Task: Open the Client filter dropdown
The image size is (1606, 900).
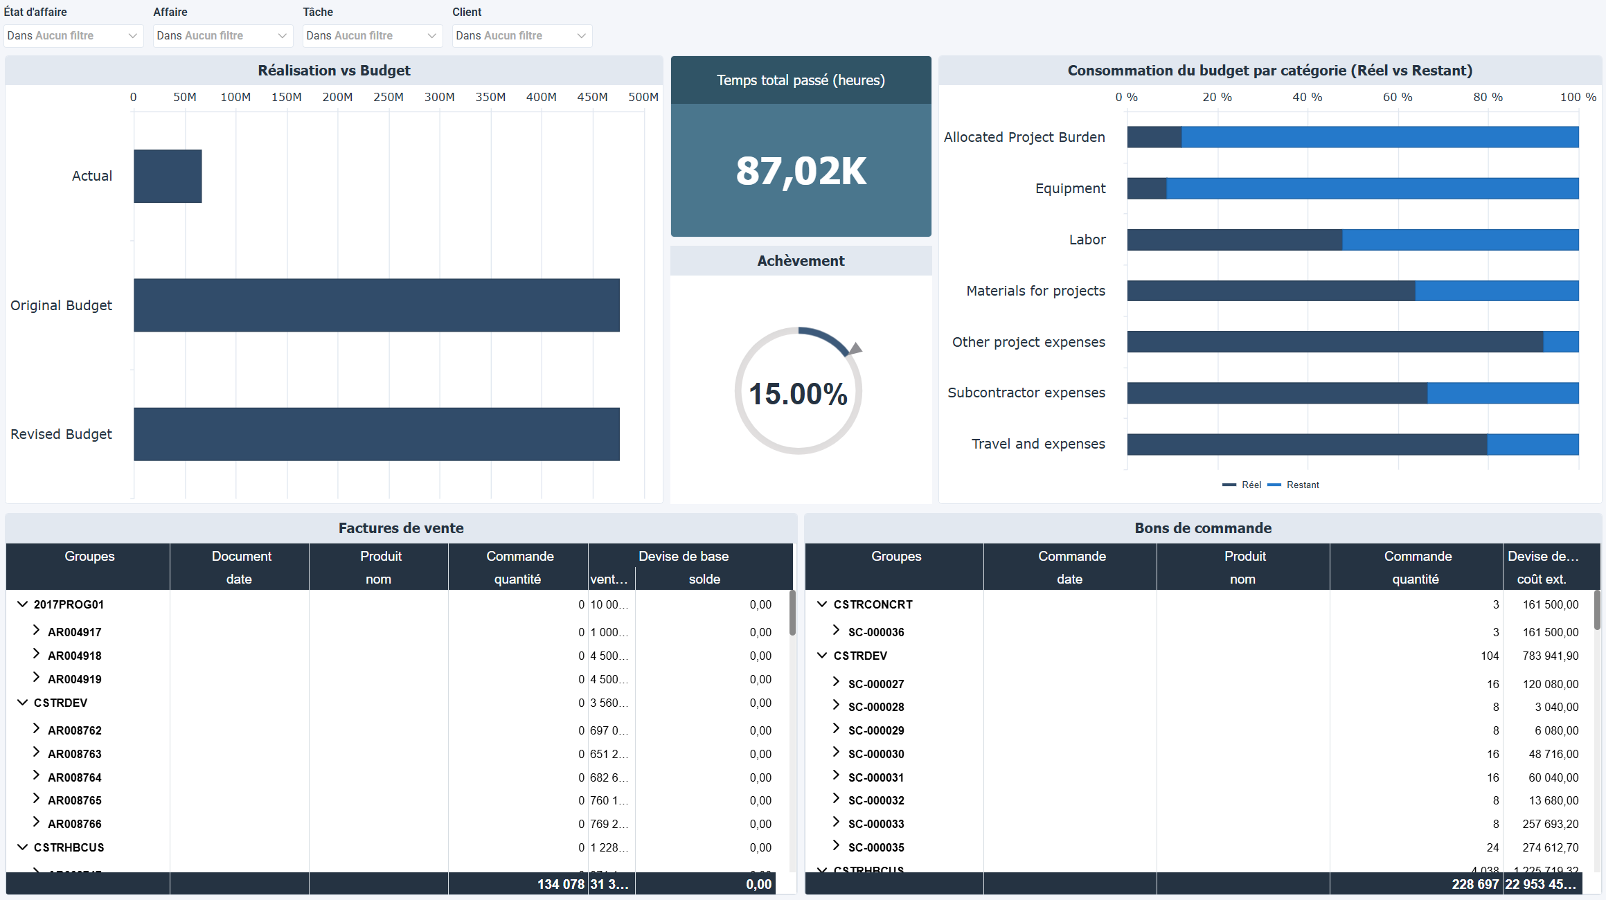Action: click(580, 35)
